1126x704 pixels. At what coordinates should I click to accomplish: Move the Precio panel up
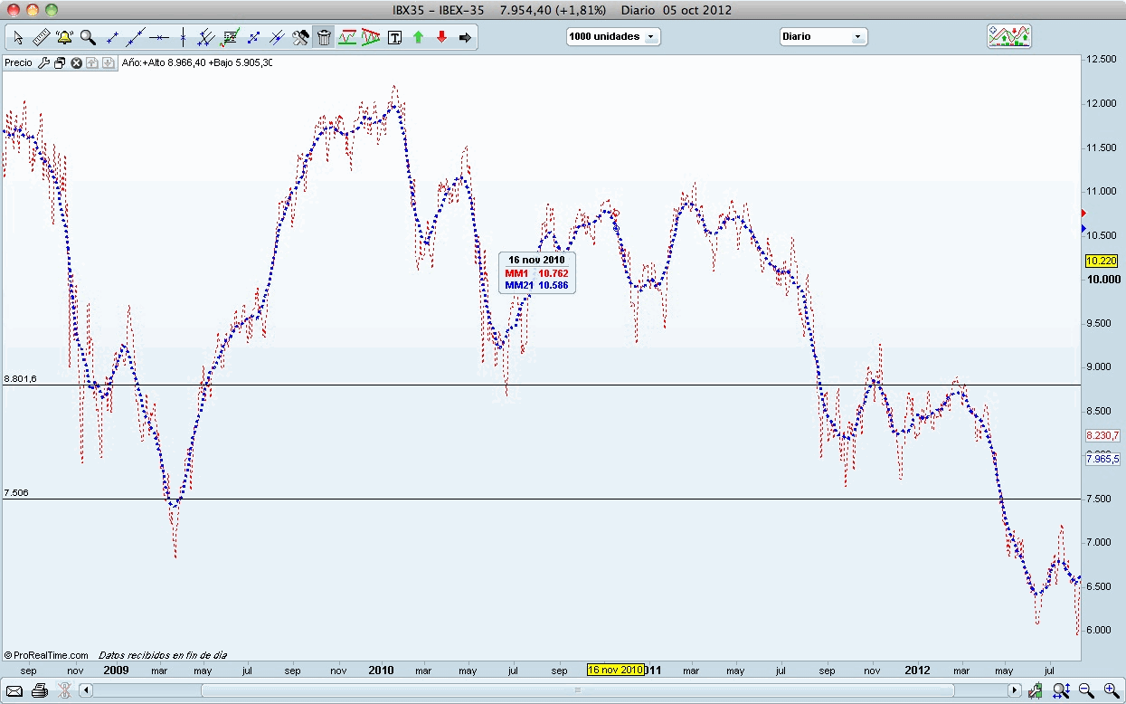tap(91, 62)
